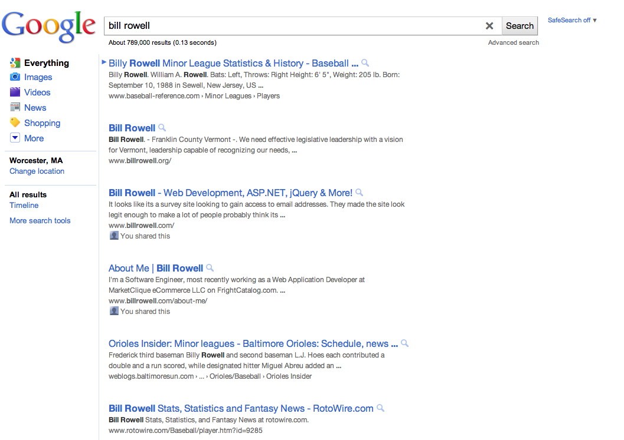Expand the More dropdown arrow icon

(15, 138)
